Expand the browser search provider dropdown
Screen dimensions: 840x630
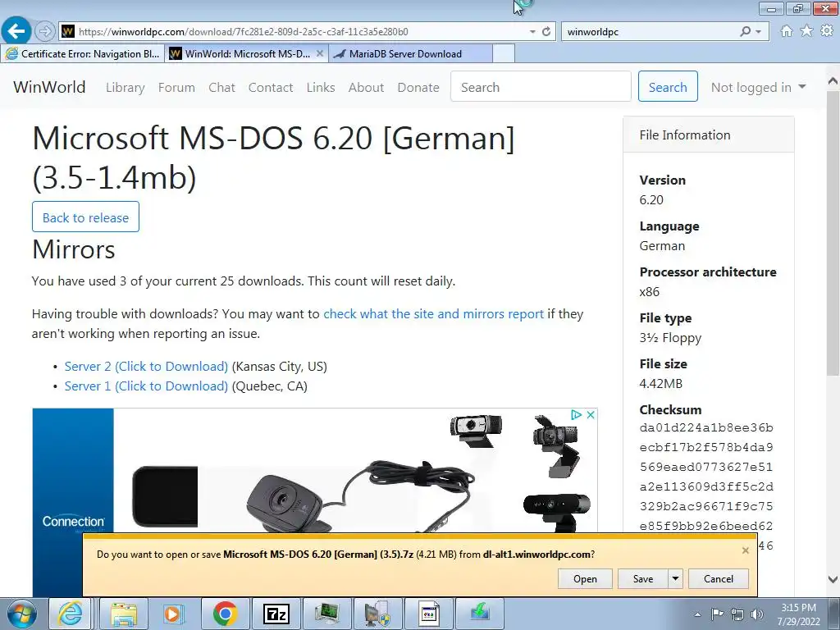coord(759,32)
